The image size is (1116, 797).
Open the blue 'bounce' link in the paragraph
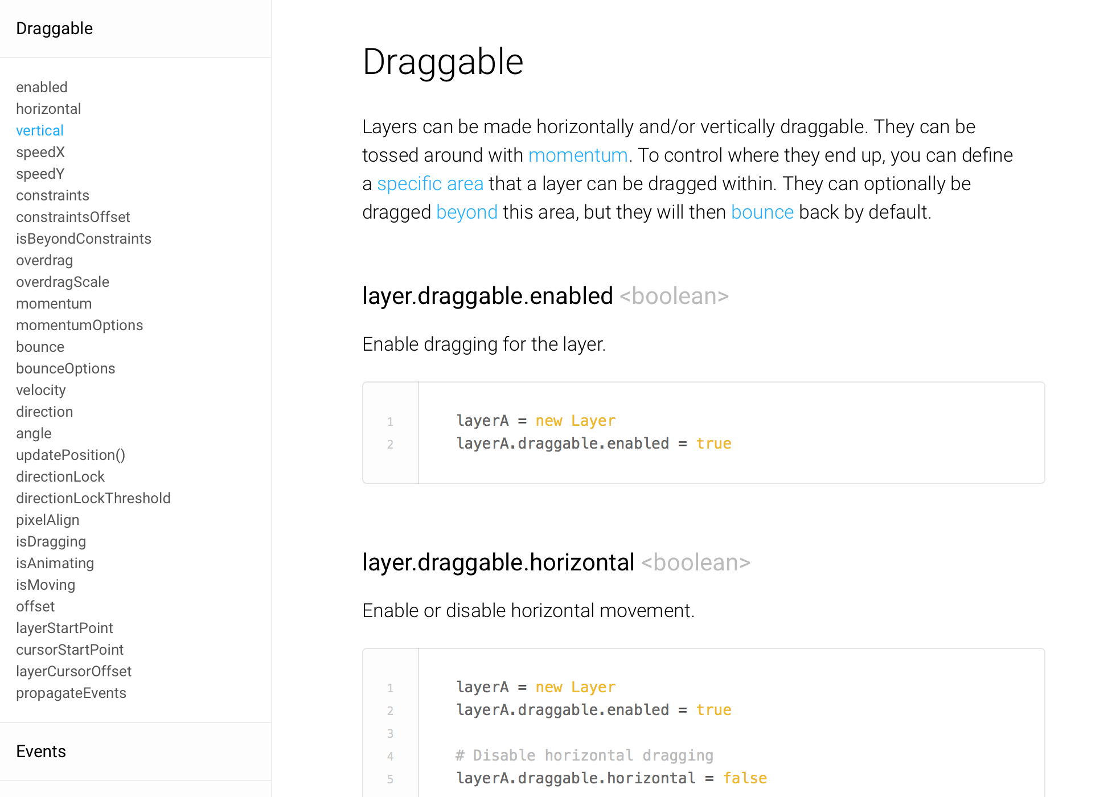coord(762,212)
